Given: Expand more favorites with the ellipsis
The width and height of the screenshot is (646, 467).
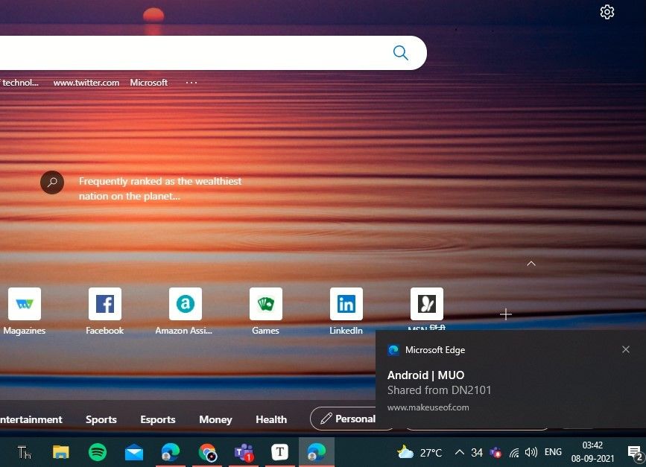Looking at the screenshot, I should 191,82.
